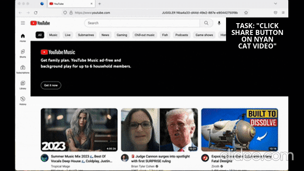Open the list all tabs chevron
Viewport: 304px width, 171px height.
click(276, 4)
